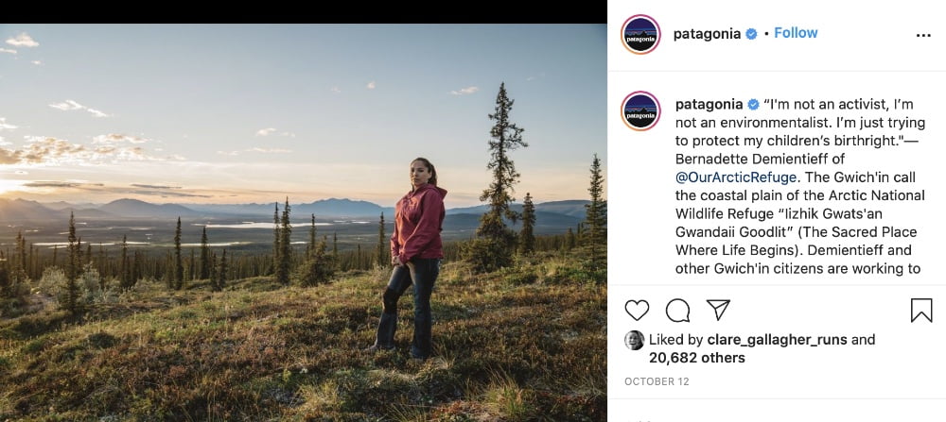Click the verified badge in post header

[x=751, y=34]
